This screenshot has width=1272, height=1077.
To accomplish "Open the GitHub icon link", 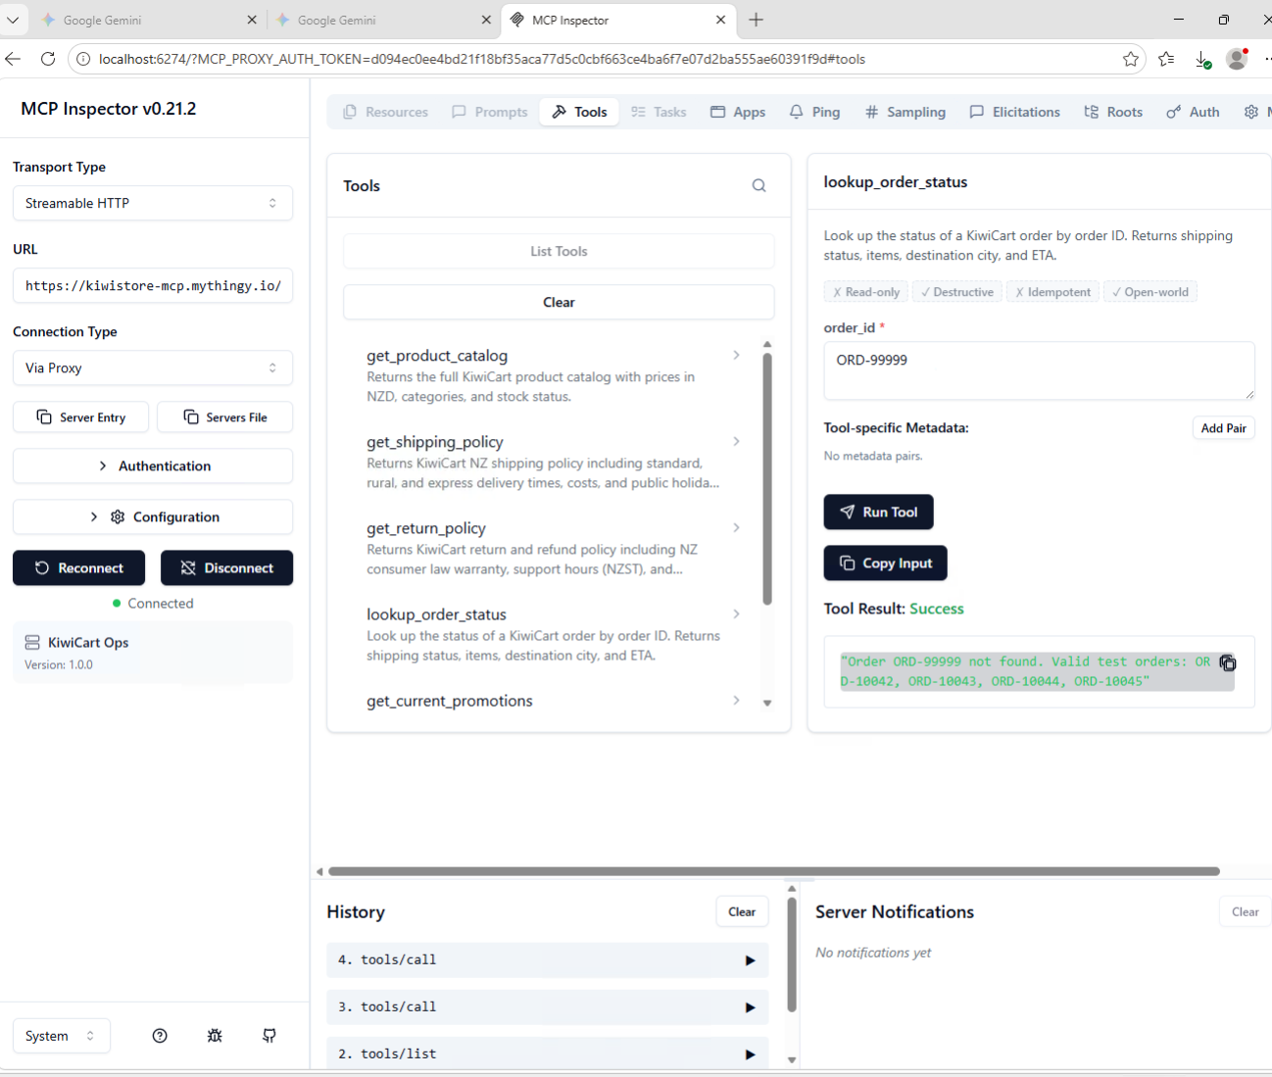I will [x=269, y=1036].
